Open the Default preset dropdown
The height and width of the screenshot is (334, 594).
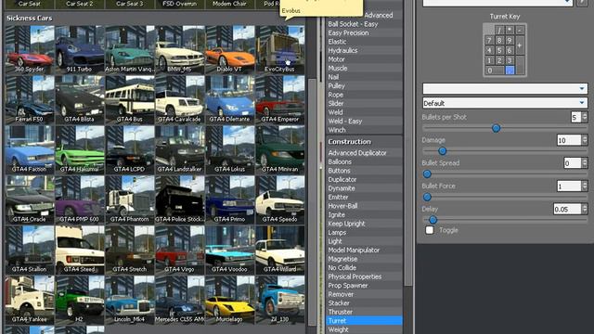coord(505,103)
